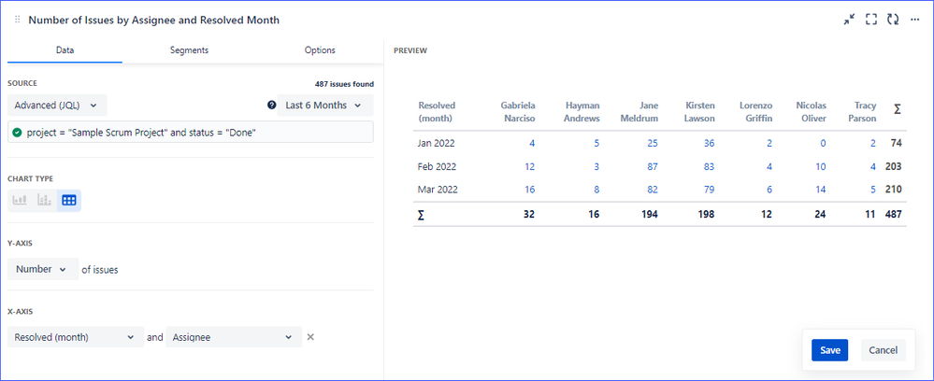Click the Gabriela Narciso column header

point(518,112)
